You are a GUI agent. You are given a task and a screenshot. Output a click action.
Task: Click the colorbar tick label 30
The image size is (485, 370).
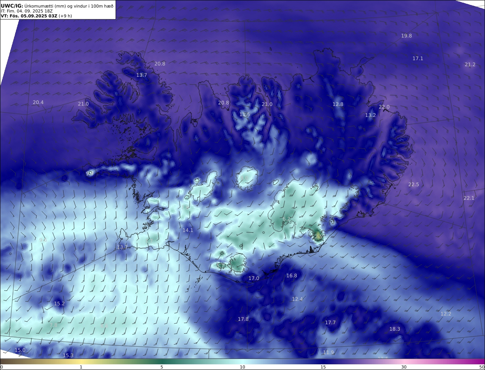click(x=404, y=367)
